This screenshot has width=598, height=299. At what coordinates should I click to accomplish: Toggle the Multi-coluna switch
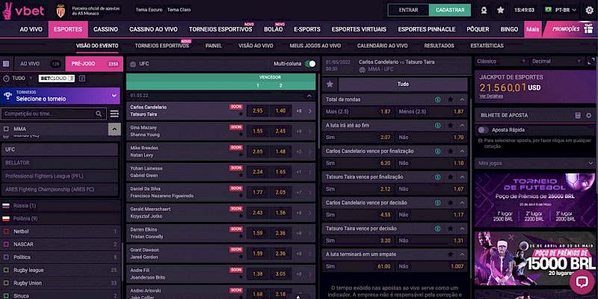[310, 64]
